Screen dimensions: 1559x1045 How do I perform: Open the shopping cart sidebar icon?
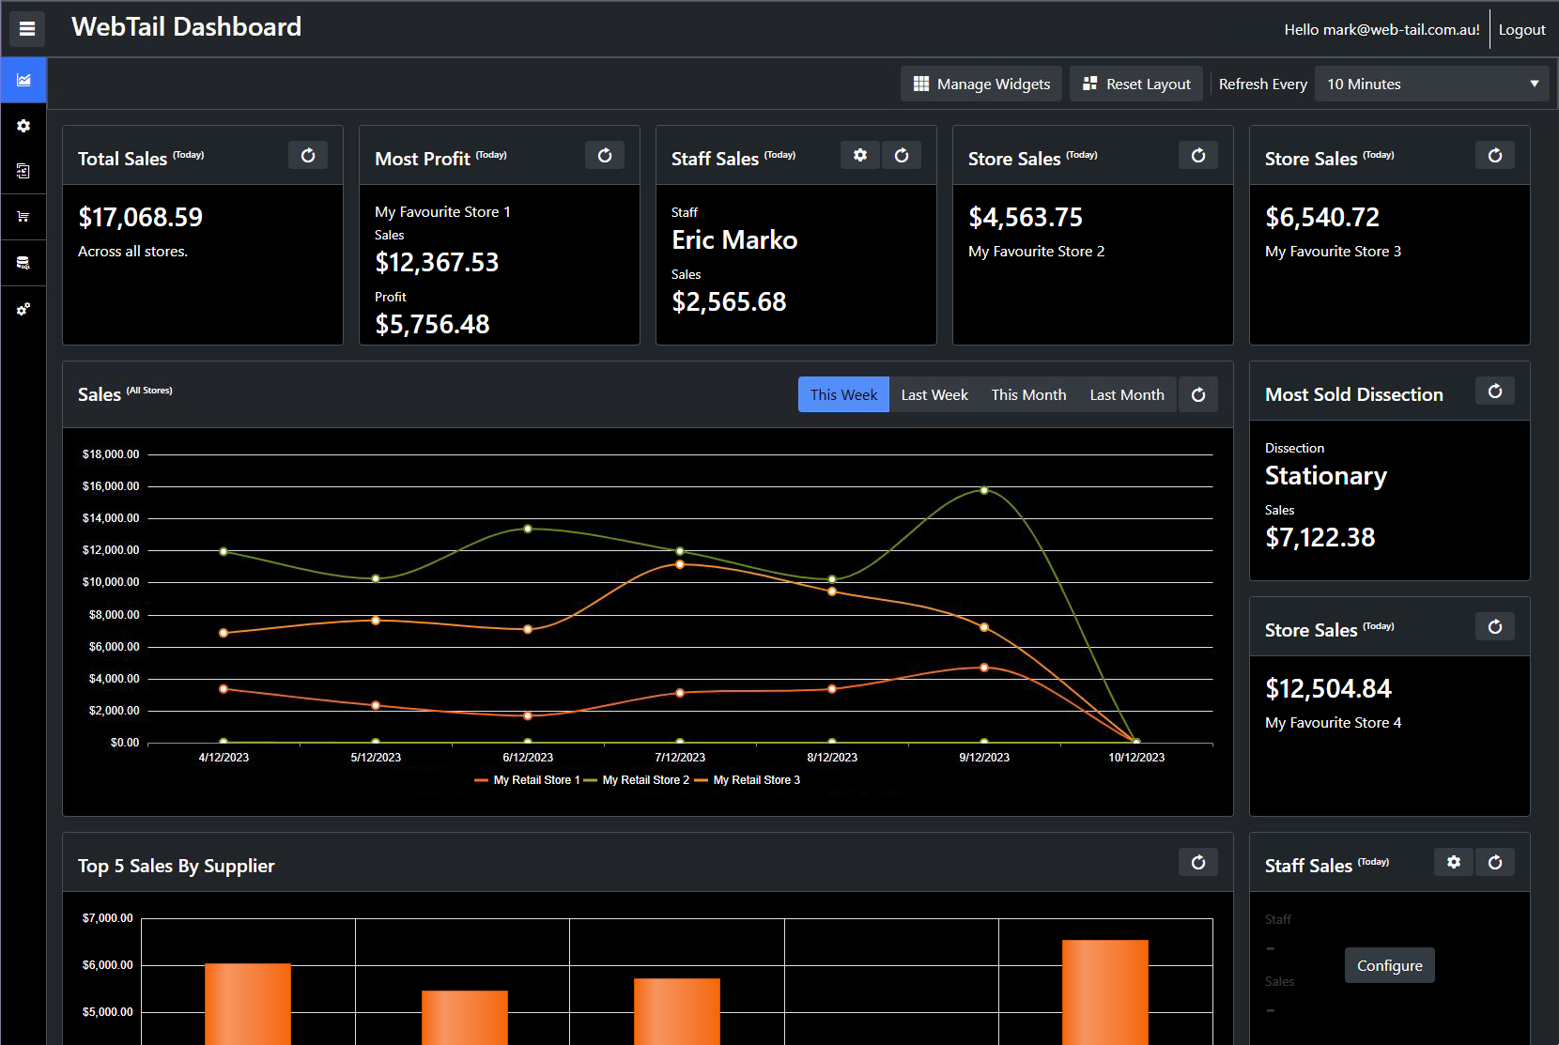(x=23, y=217)
